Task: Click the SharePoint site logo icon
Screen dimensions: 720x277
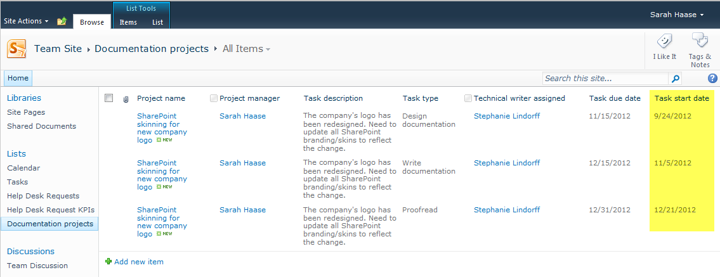Action: 16,48
